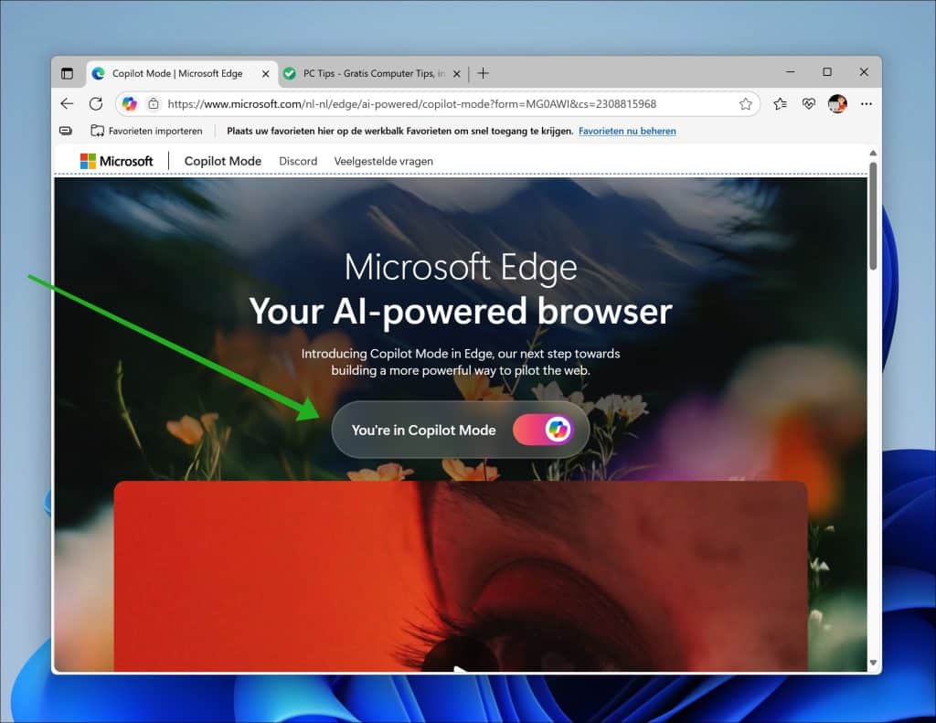Image resolution: width=936 pixels, height=723 pixels.
Task: Go back with the back arrow
Action: click(x=67, y=104)
